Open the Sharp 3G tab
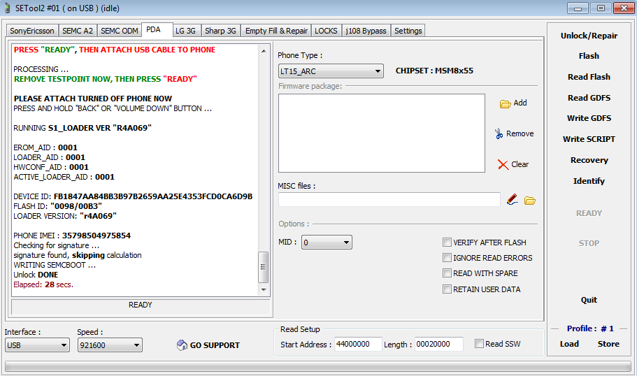 [x=220, y=31]
